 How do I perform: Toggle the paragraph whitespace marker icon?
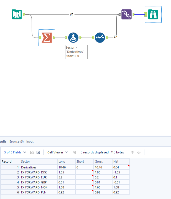point(75,152)
